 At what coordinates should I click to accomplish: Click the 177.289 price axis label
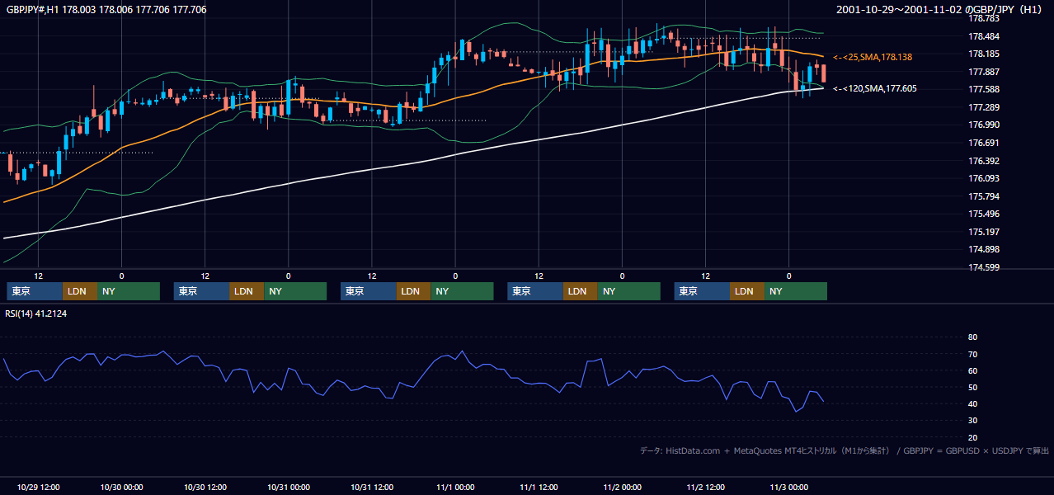(x=984, y=107)
